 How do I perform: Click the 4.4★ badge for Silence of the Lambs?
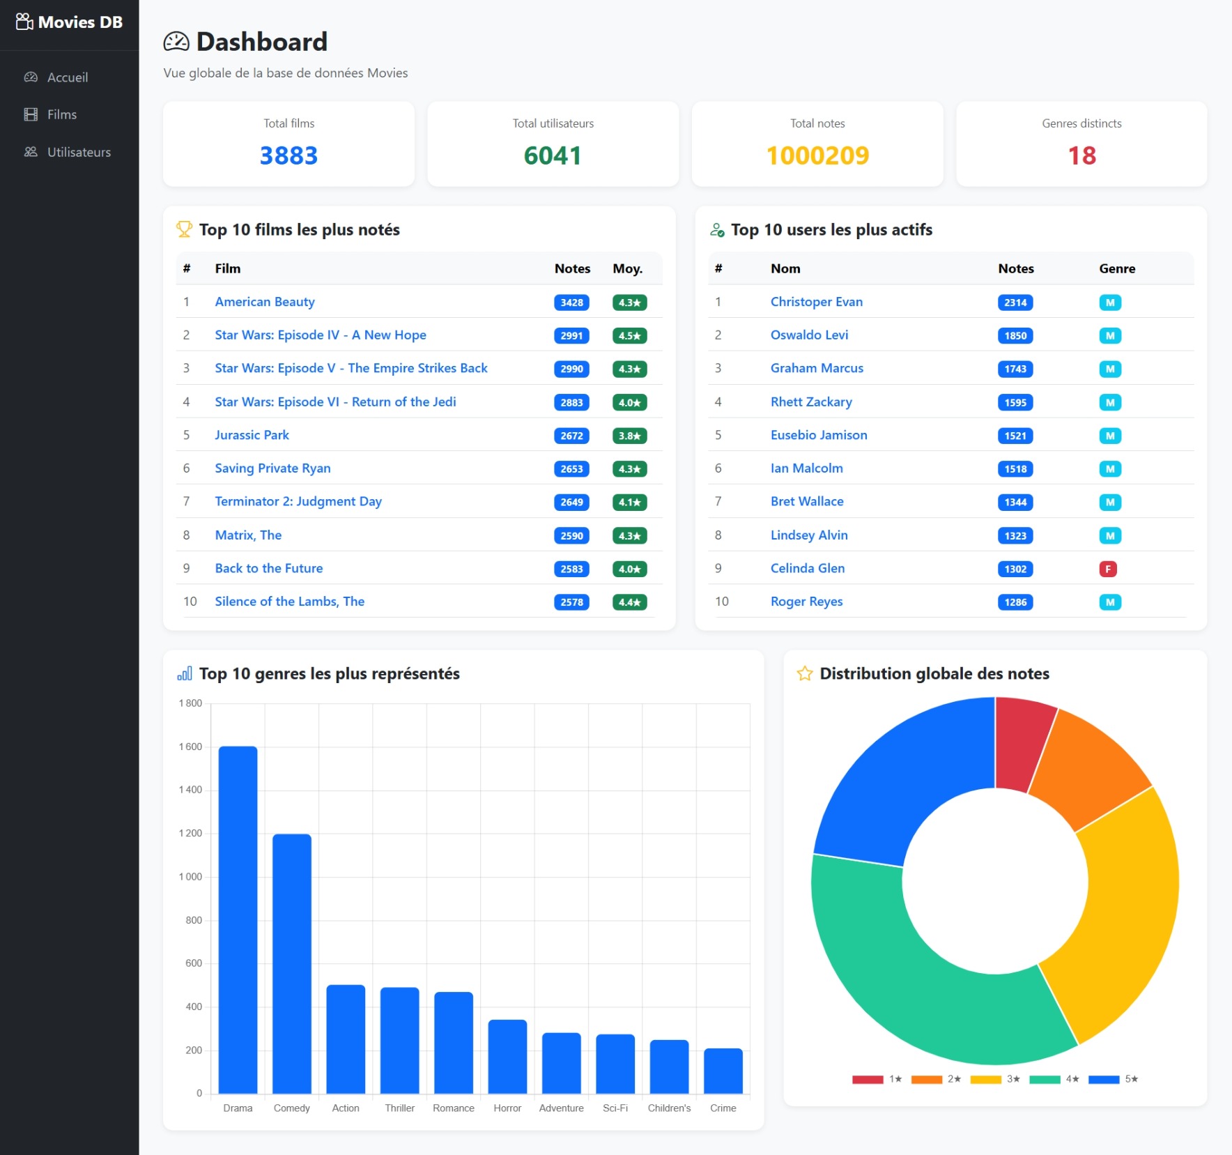coord(629,602)
